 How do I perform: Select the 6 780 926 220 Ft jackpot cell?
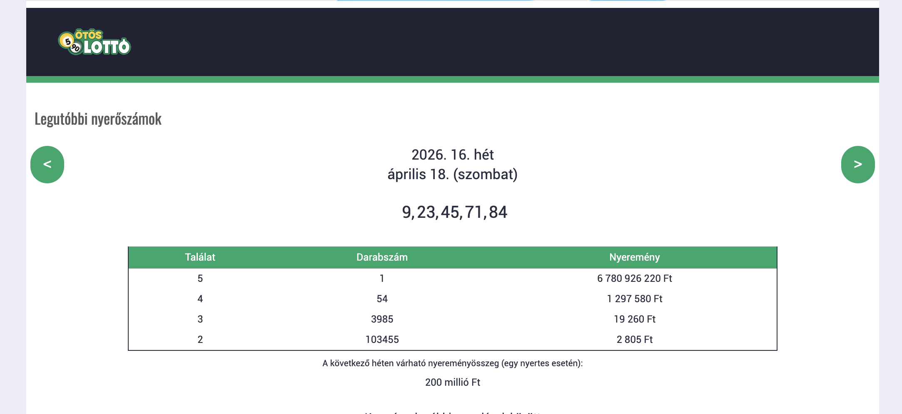coord(634,278)
